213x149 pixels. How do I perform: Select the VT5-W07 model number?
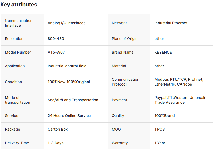pyautogui.click(x=56, y=52)
